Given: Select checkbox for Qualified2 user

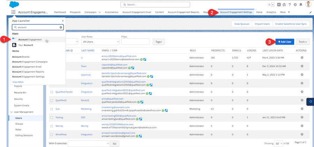Looking at the screenshot, I should tap(52, 101).
